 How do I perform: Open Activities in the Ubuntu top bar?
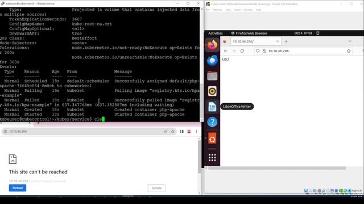pos(215,33)
